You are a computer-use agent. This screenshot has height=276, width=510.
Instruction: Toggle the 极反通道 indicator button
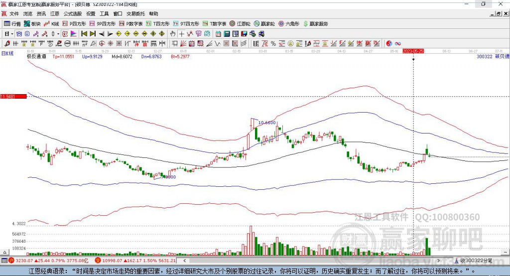pos(36,56)
